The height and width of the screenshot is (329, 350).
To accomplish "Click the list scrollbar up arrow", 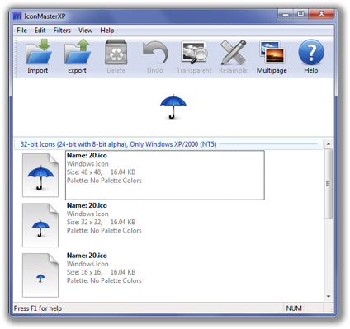I will (x=329, y=144).
